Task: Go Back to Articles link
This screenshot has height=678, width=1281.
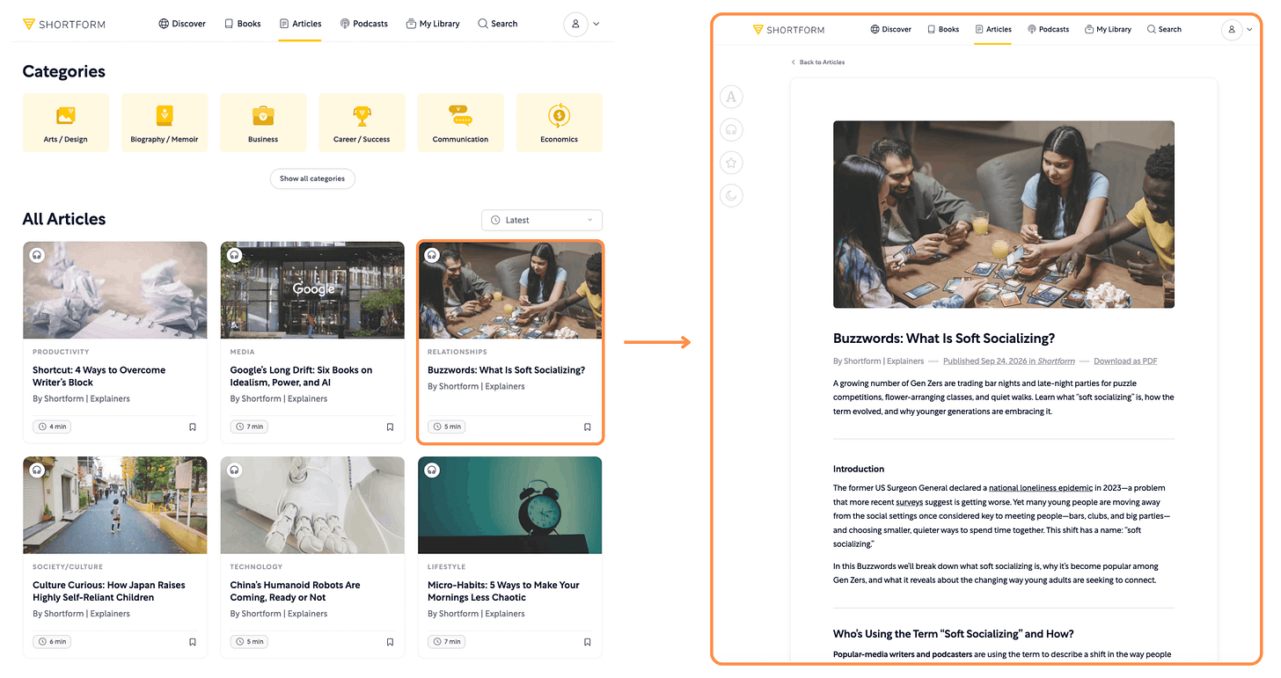Action: click(817, 62)
